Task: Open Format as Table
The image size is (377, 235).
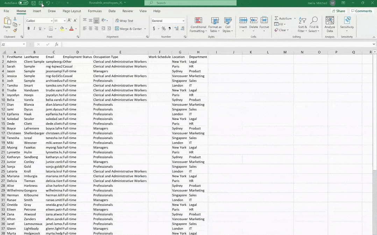Action: (x=215, y=25)
